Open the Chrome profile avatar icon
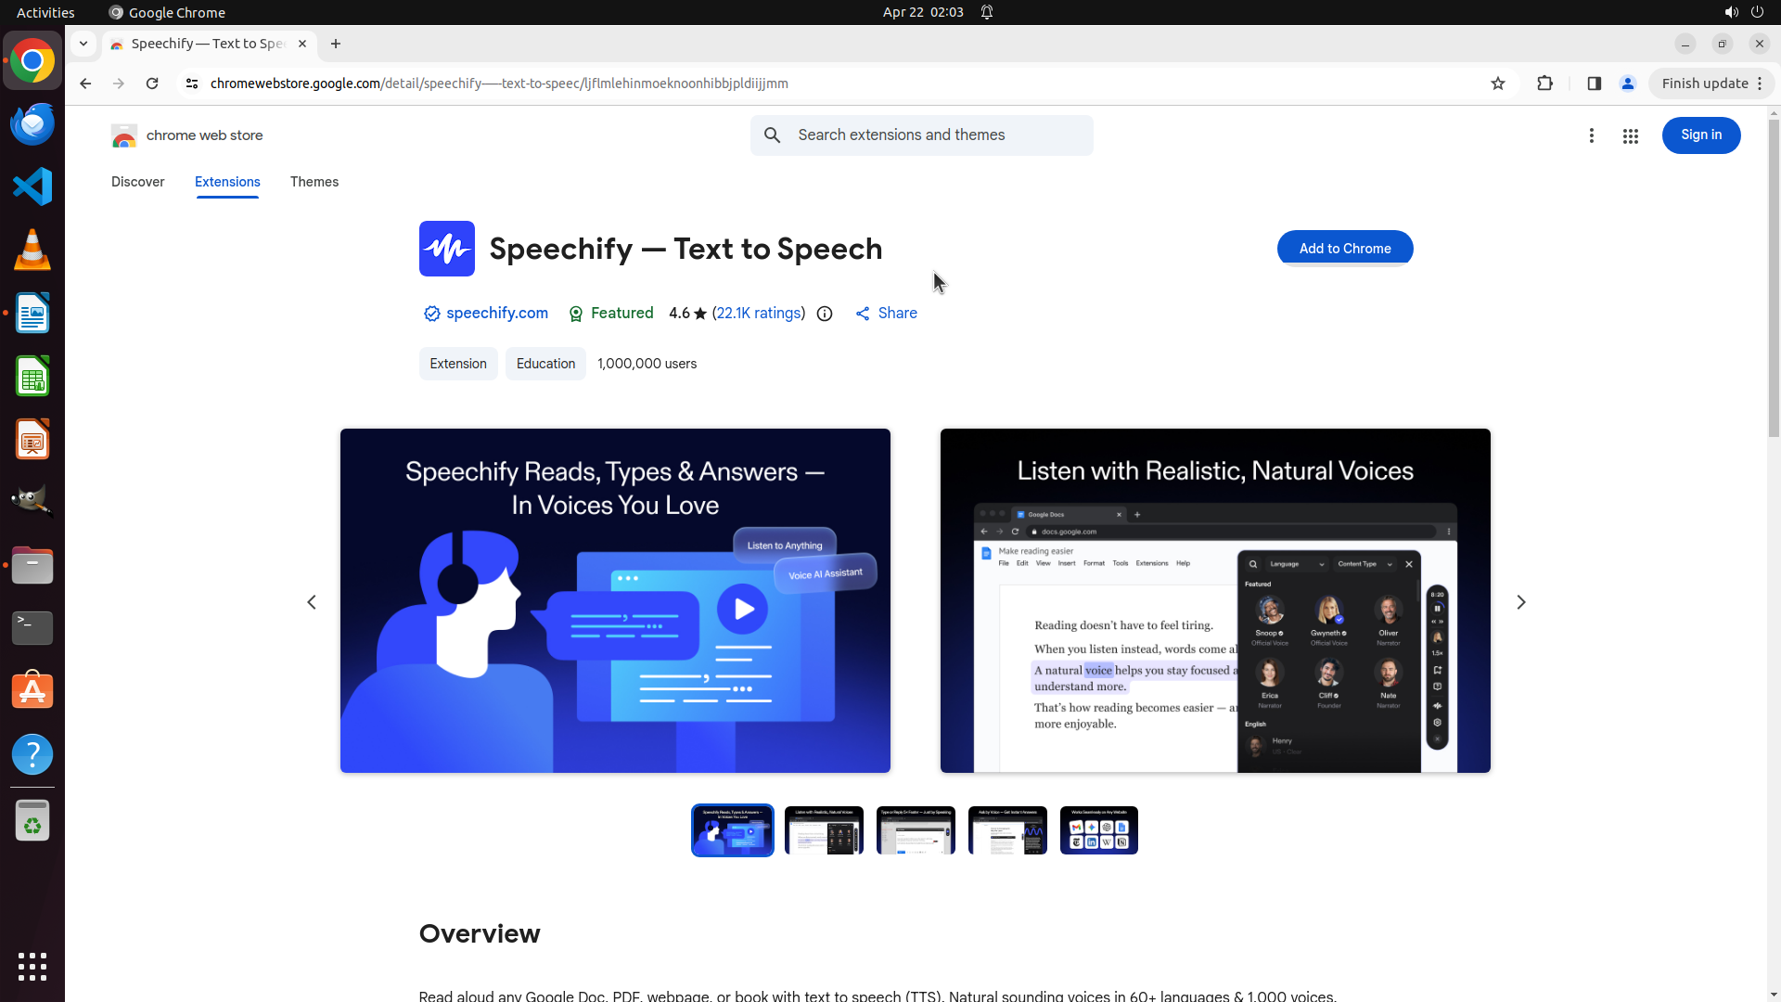This screenshot has height=1002, width=1781. 1627,83
